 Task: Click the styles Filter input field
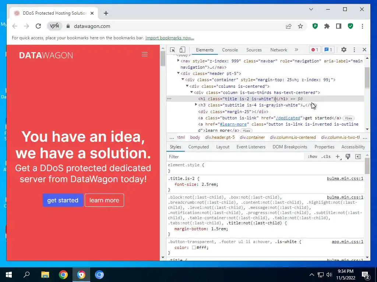pos(236,156)
